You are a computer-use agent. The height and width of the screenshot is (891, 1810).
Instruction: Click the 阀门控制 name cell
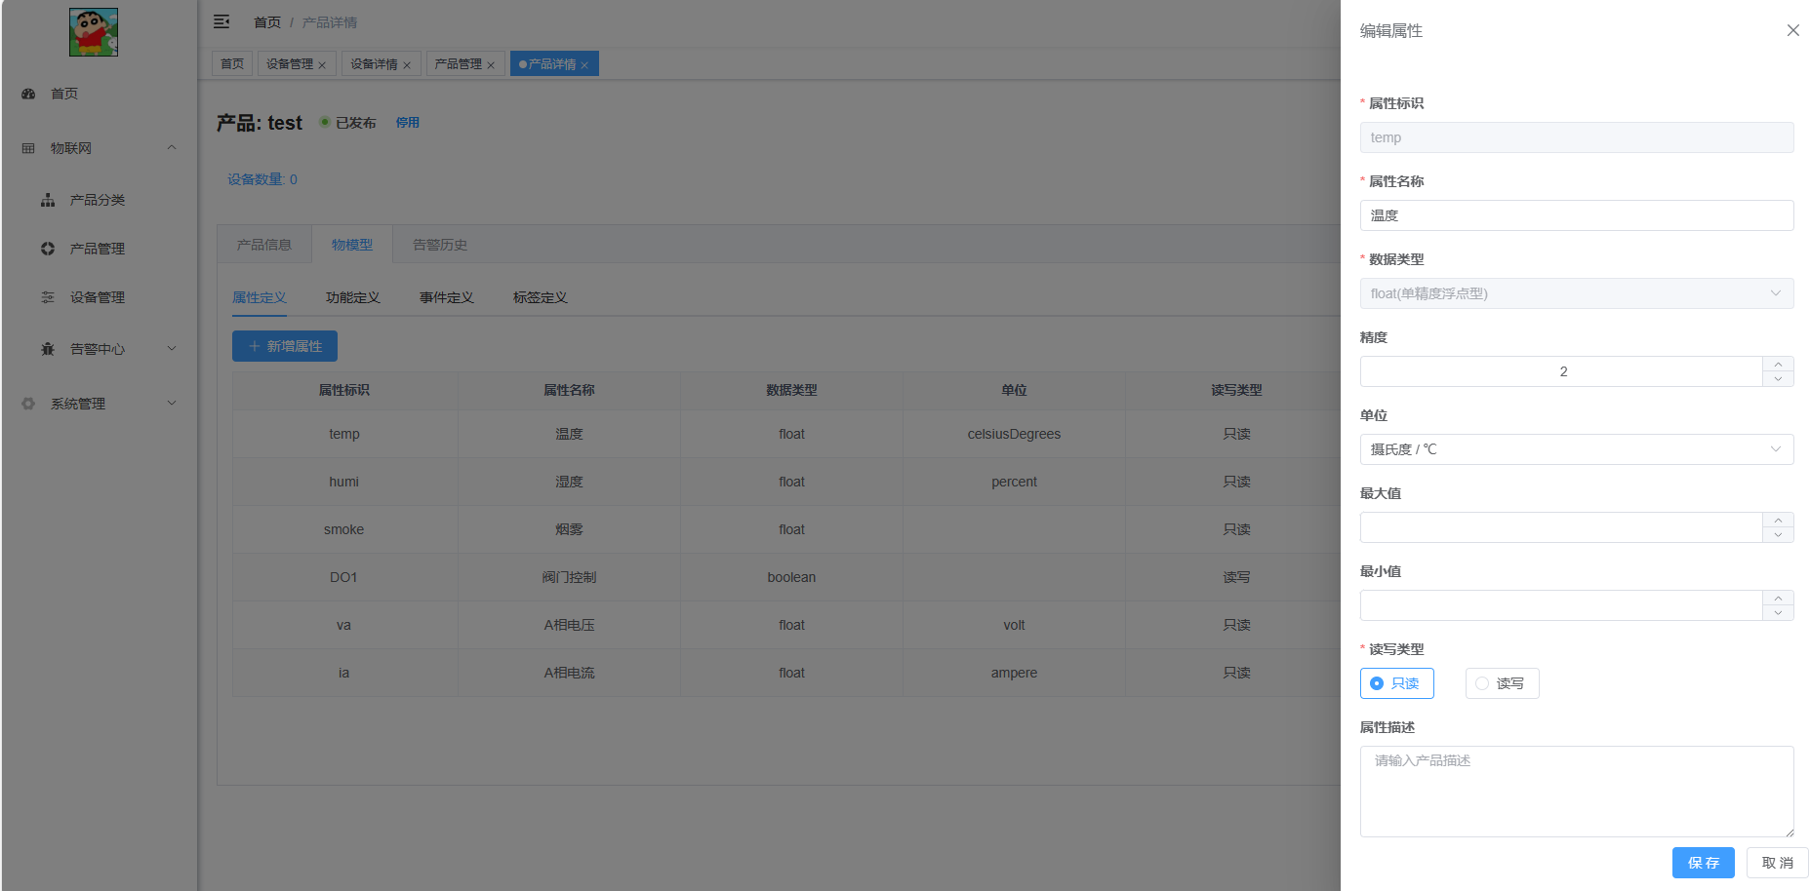569,577
